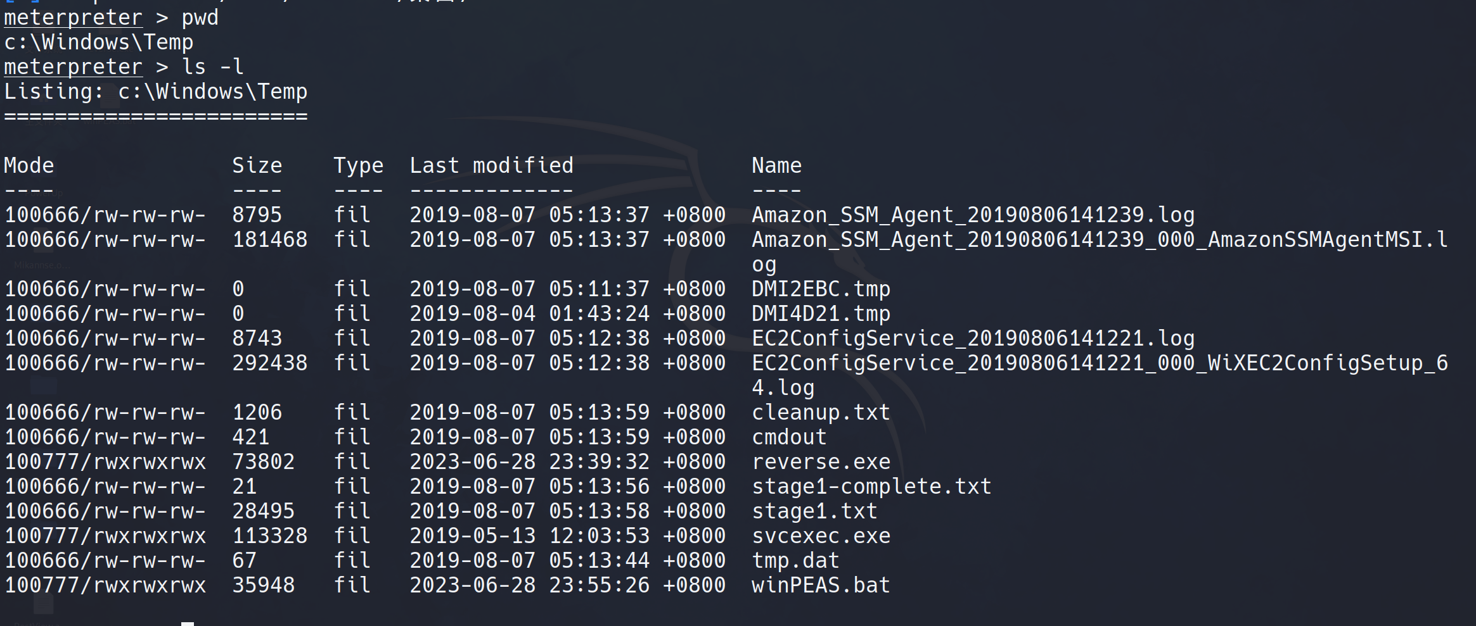
Task: Click the svcexec.exe file name
Action: [821, 536]
